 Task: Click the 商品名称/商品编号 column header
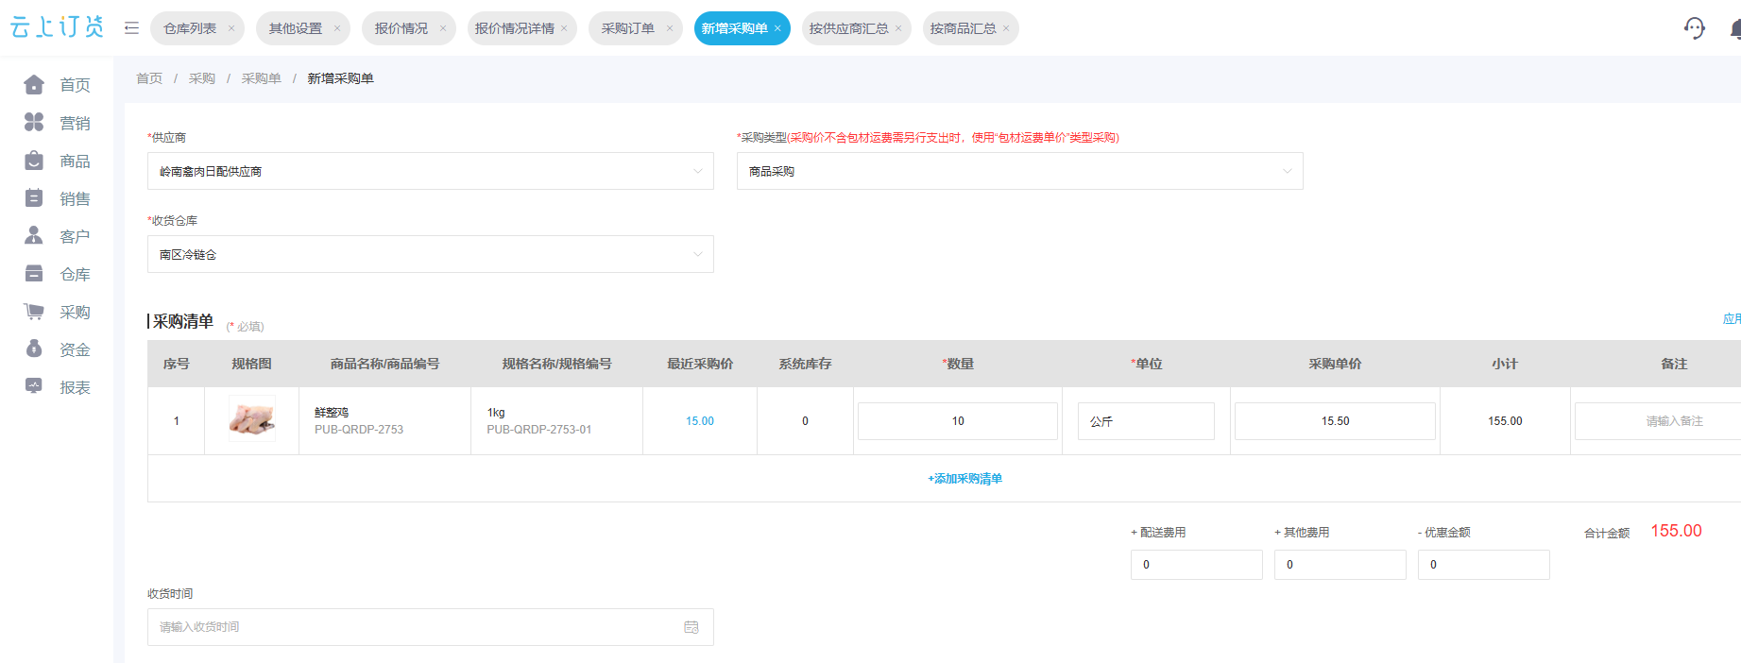[x=384, y=364]
